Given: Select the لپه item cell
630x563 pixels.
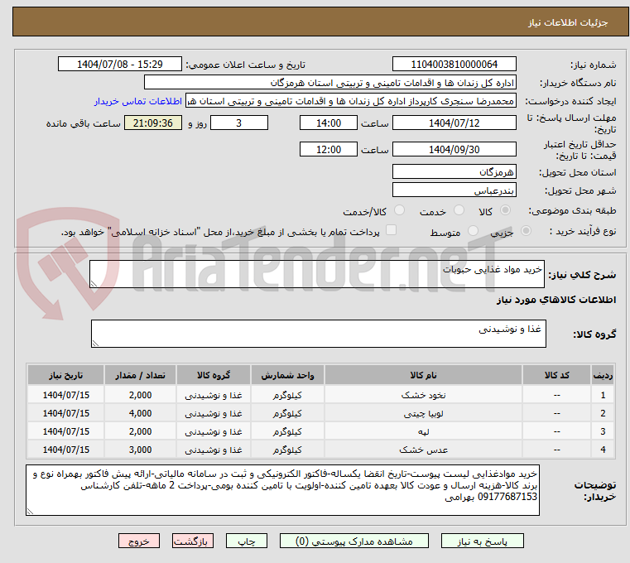Looking at the screenshot, I should pyautogui.click(x=423, y=431).
